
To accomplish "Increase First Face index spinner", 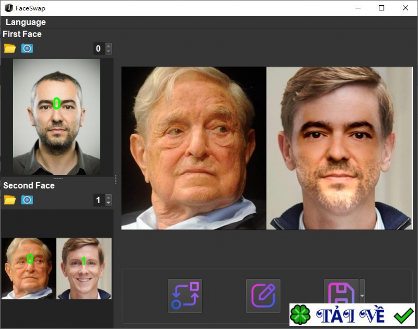I will tap(108, 46).
